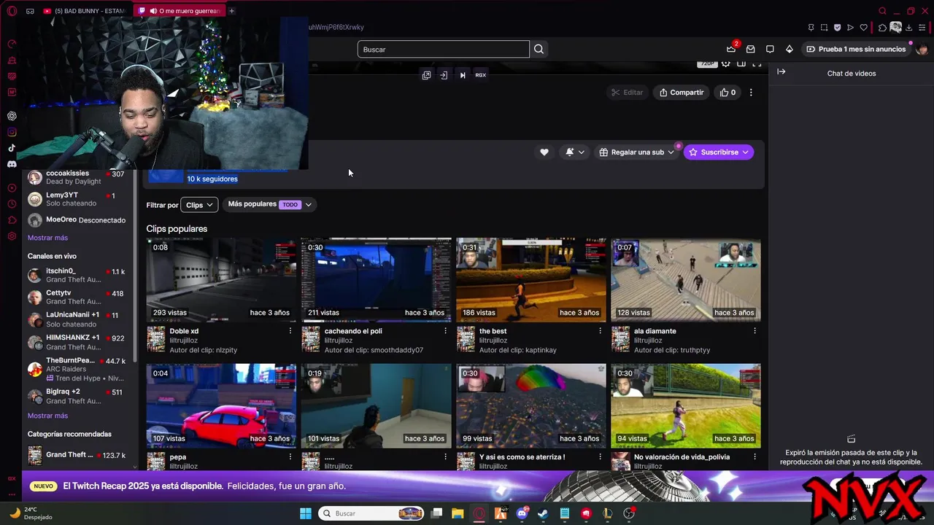Open the Clips filter dropdown
This screenshot has height=525, width=934.
click(199, 205)
